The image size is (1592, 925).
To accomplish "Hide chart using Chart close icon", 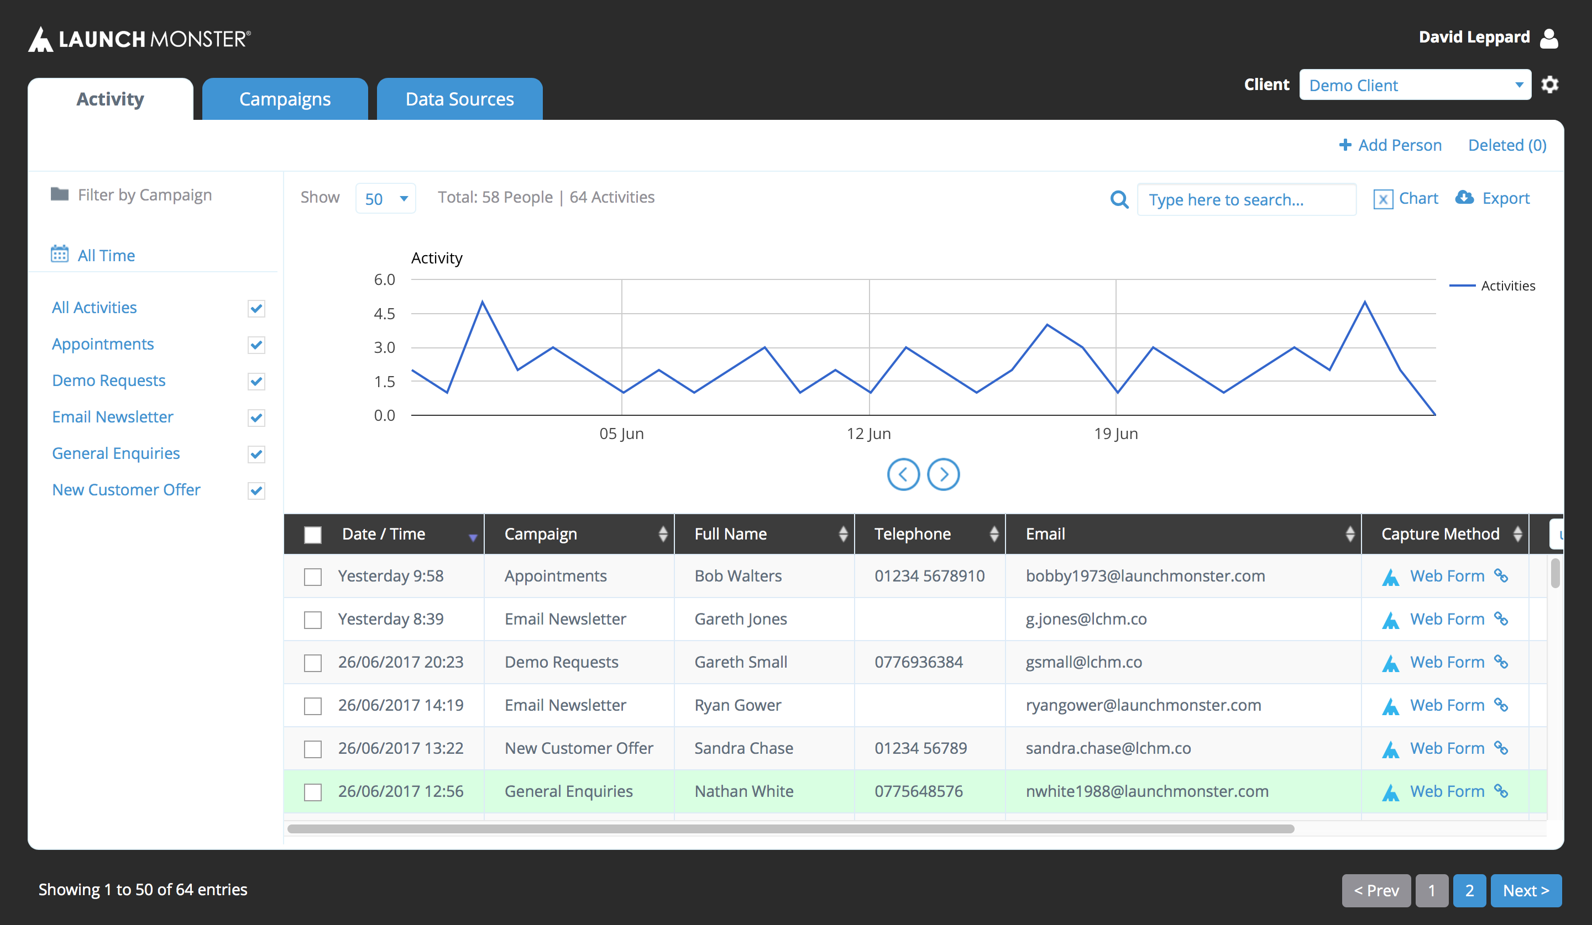I will pos(1382,199).
